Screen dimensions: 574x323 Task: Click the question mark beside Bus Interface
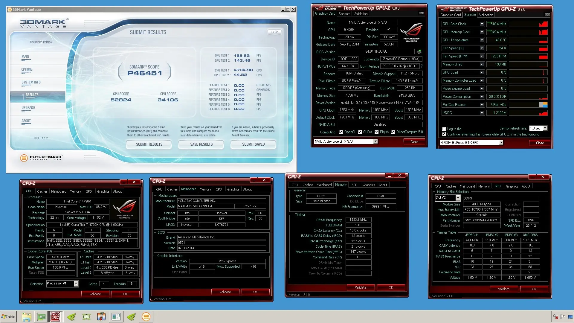click(x=422, y=66)
